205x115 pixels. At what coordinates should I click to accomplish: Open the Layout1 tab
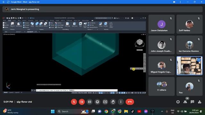coord(11,92)
